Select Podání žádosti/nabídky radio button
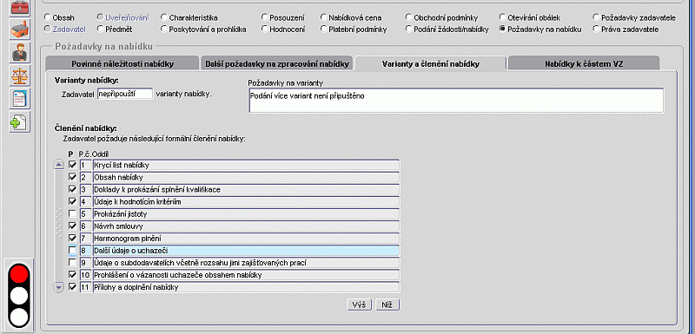The image size is (695, 334). [408, 29]
